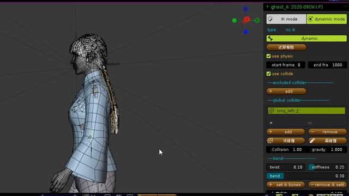Click the 还原骨骼 restore bones button
The height and width of the screenshot is (196, 349).
286,47
